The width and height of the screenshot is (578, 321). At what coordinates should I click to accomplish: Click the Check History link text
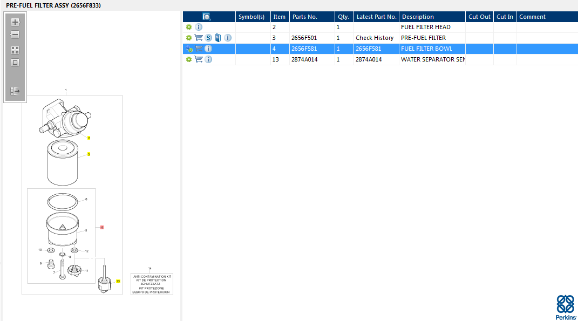(x=375, y=38)
